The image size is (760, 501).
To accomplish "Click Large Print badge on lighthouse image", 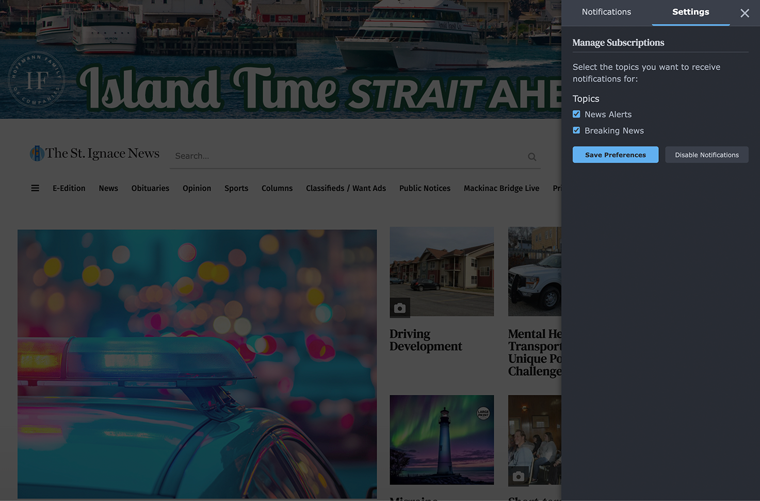I will coord(483,413).
